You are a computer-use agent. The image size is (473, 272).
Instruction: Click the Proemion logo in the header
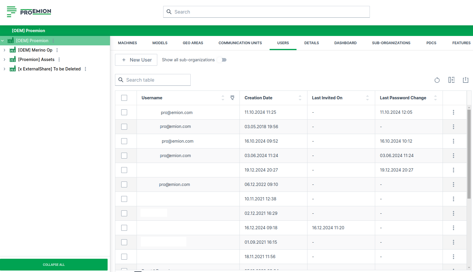(29, 12)
